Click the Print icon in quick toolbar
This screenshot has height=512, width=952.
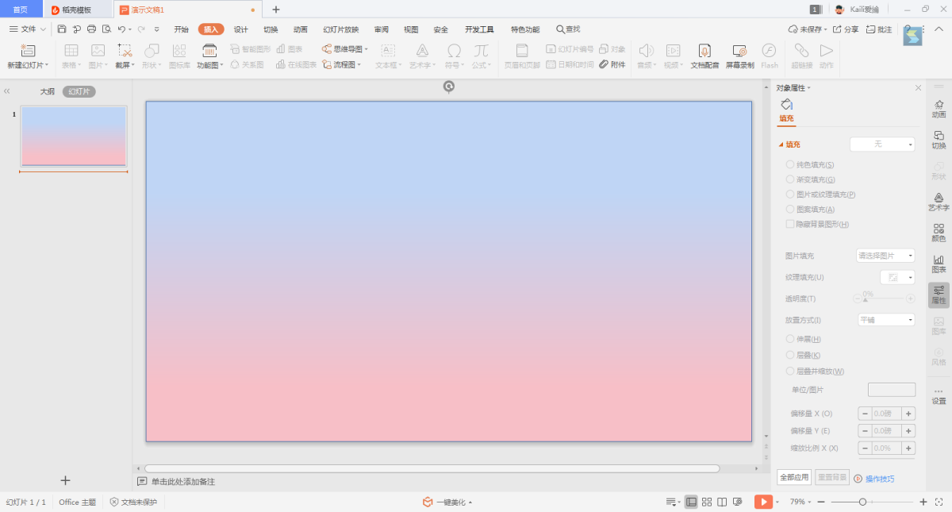pos(91,29)
